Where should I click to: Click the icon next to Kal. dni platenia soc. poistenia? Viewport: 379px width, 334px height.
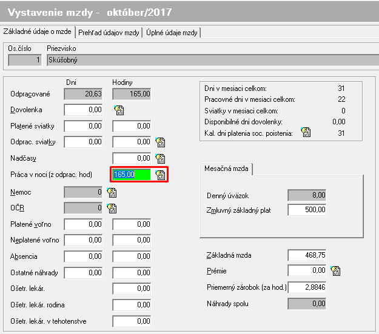tap(306, 133)
